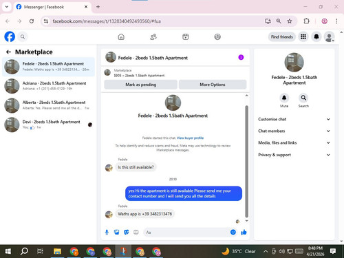Open the Groups icon in top navigation

coord(217,36)
